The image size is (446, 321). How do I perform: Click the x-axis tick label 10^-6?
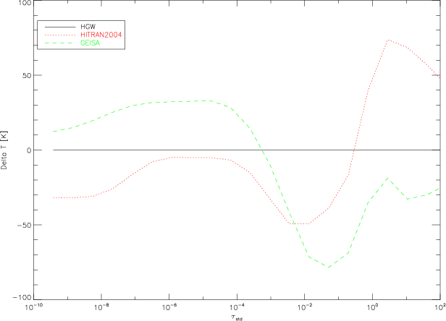169,307
